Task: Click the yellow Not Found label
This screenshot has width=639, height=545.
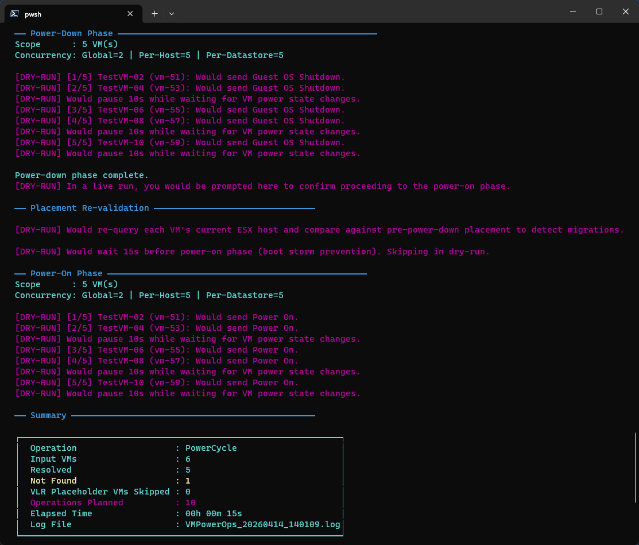Action: [x=53, y=481]
